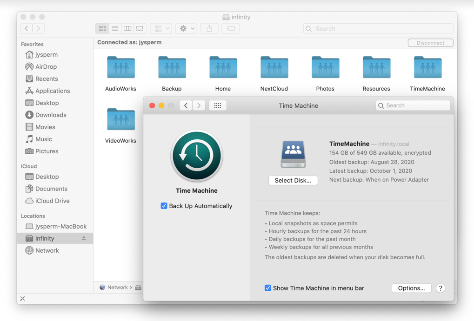This screenshot has height=321, width=474.
Task: Switch Finder to column view
Action: click(127, 28)
